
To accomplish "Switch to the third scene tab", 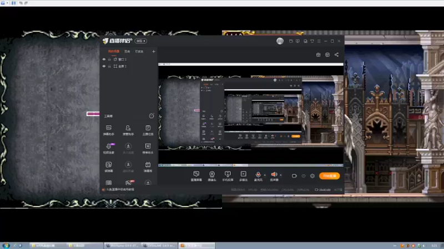I will (x=139, y=51).
